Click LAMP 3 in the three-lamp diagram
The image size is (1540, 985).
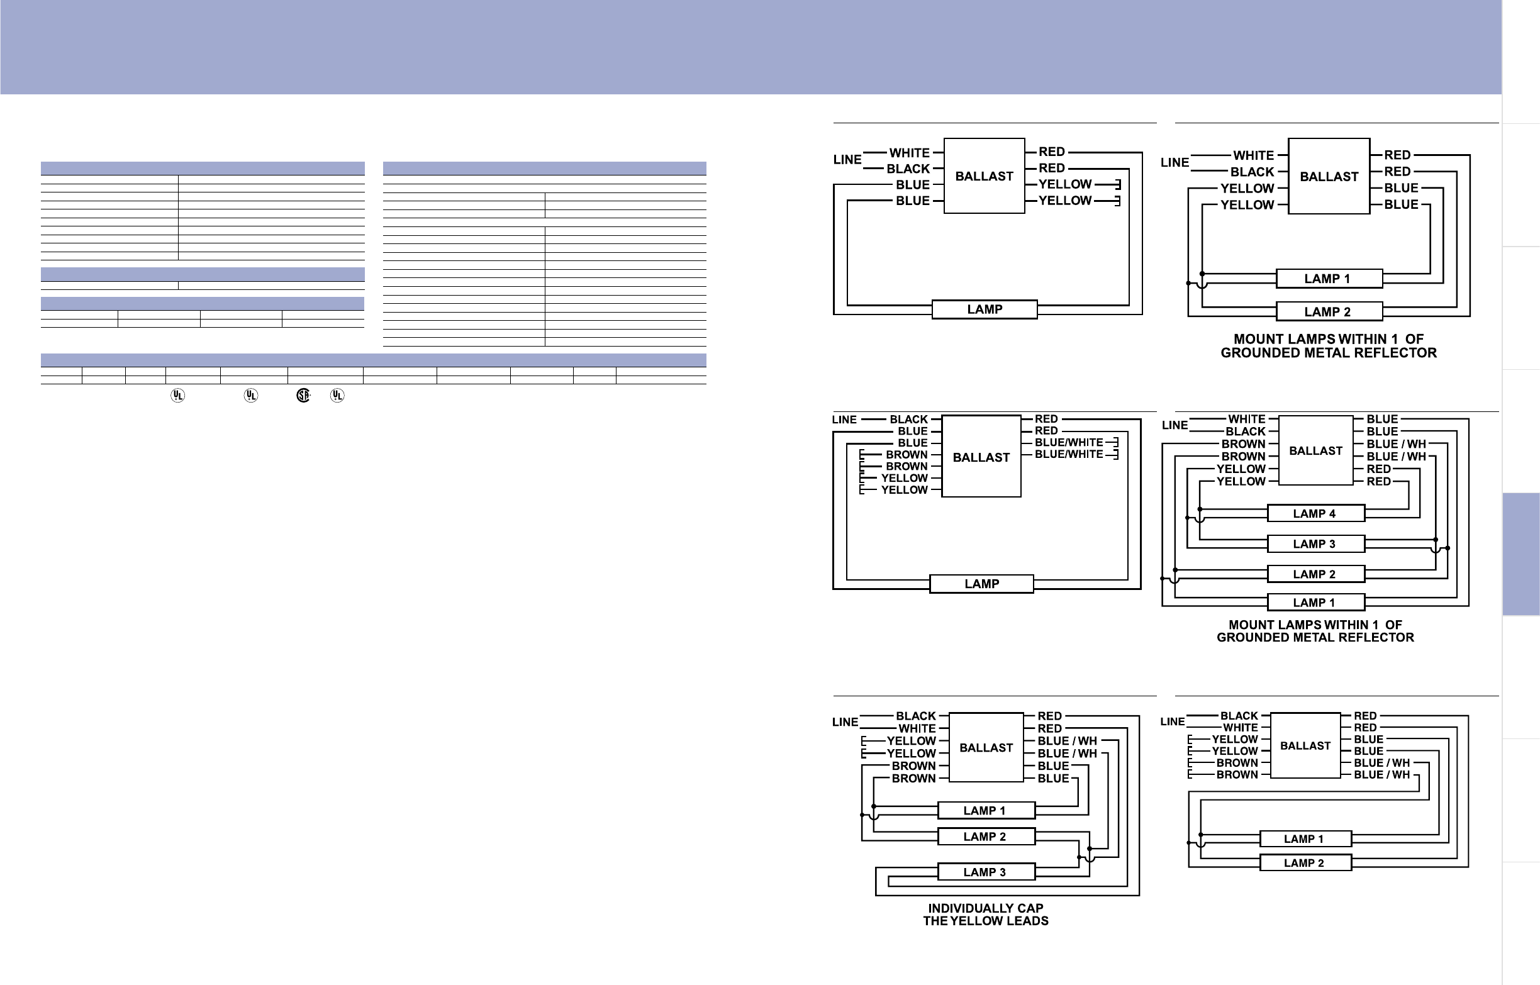tap(986, 872)
